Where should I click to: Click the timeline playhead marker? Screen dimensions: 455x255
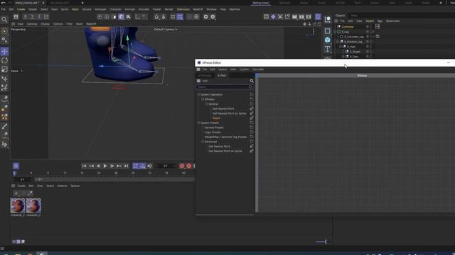point(14,173)
